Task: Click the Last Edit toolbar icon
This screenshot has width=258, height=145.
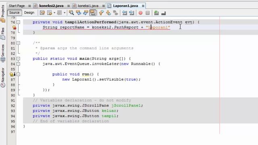Action: point(42,12)
